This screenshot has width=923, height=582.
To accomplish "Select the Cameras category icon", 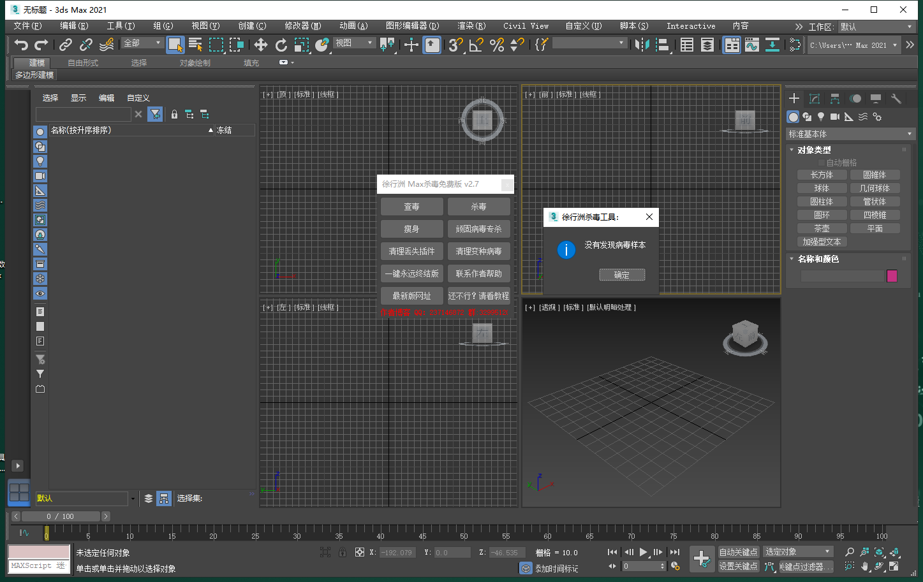I will point(835,117).
